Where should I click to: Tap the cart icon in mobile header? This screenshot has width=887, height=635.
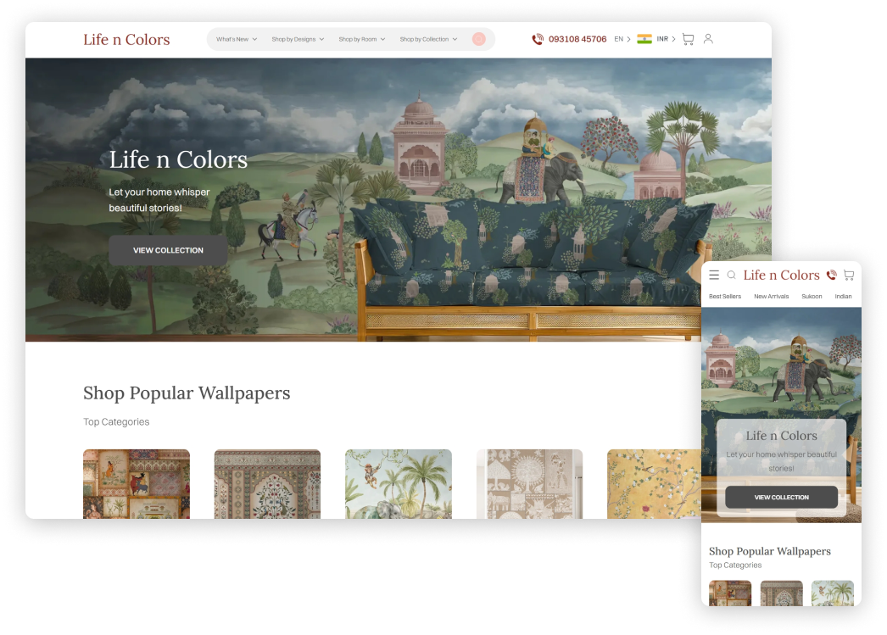click(848, 275)
